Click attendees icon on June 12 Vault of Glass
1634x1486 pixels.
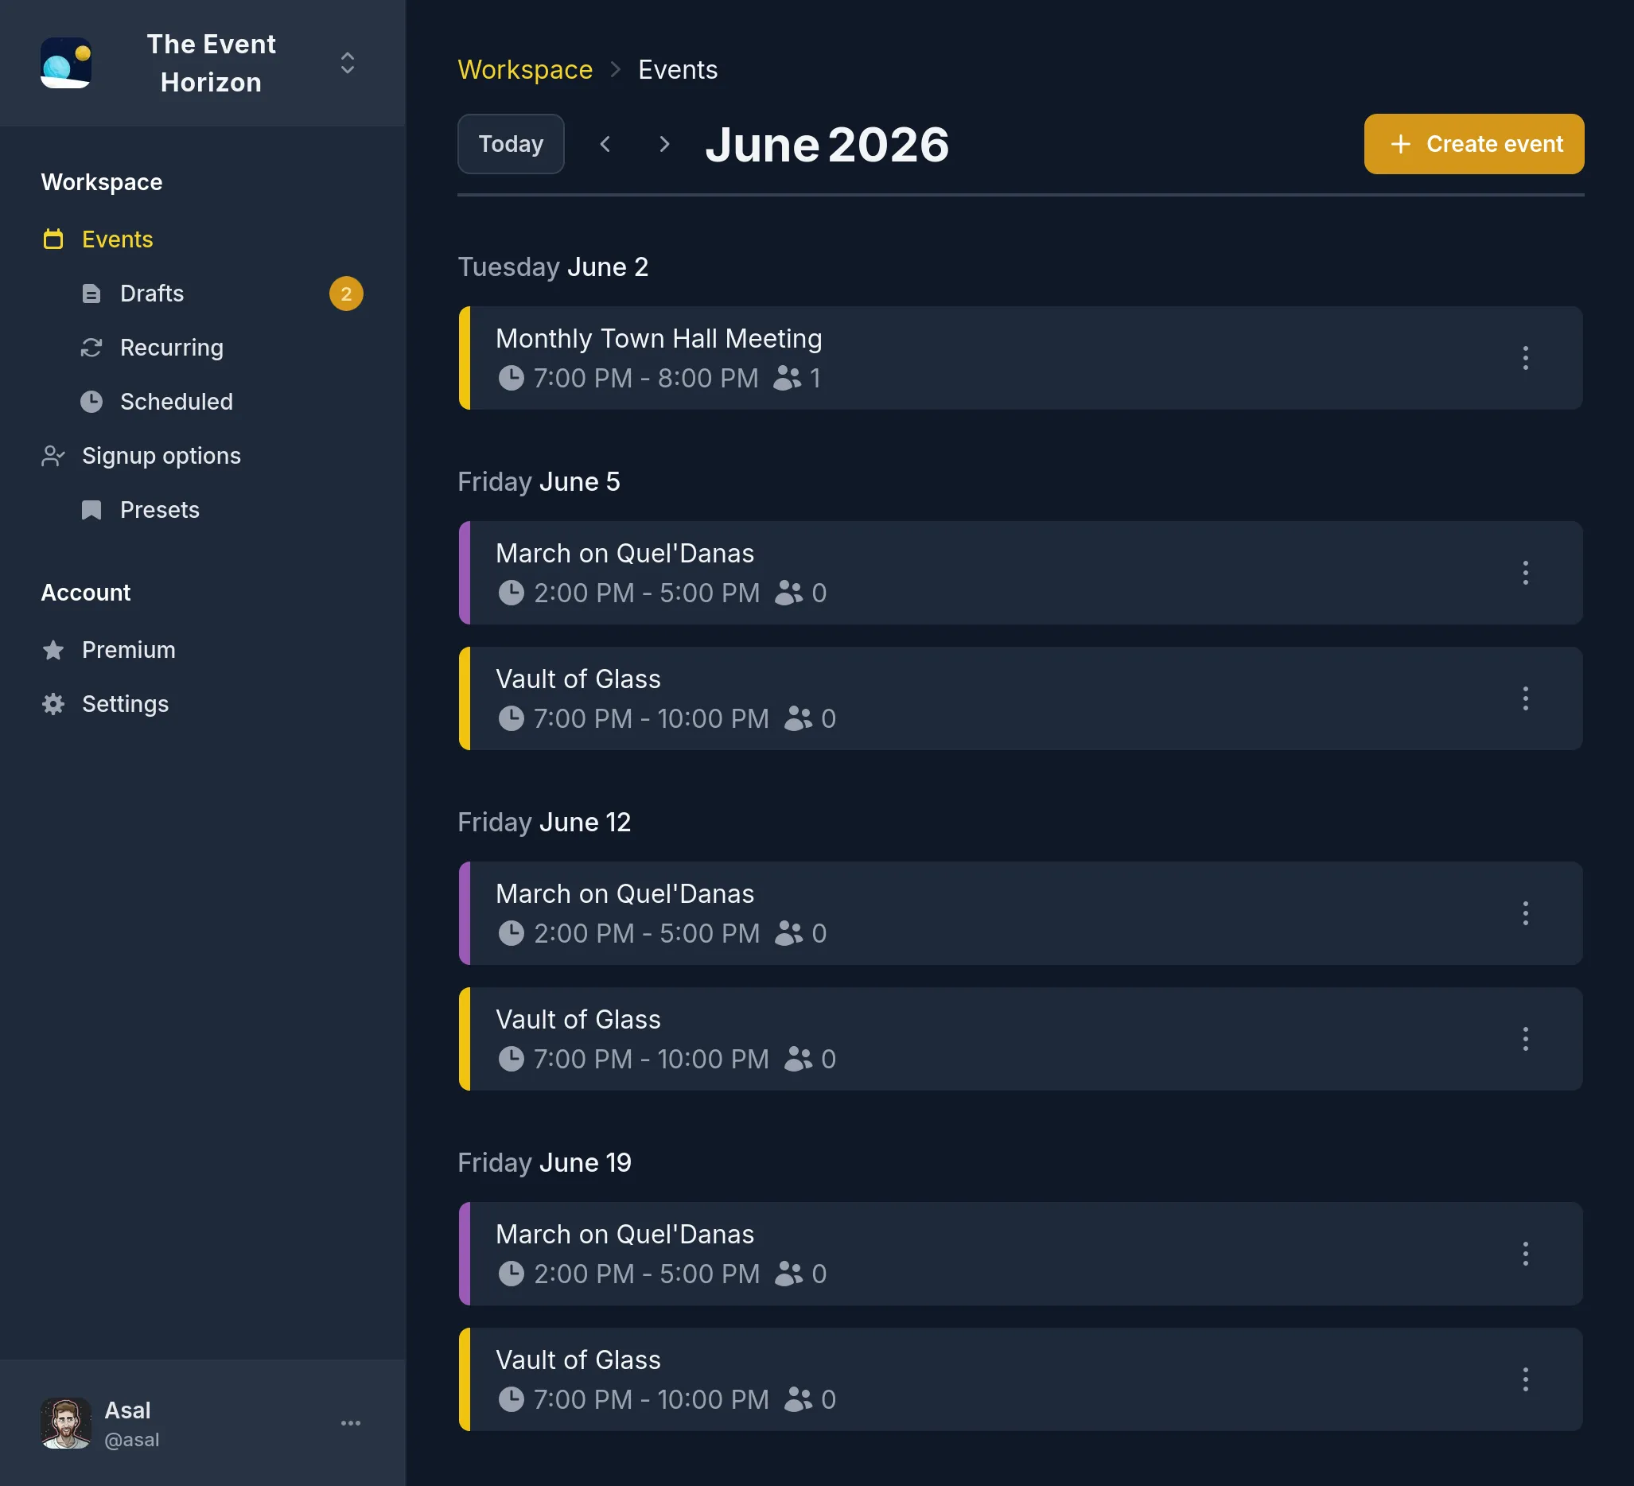799,1059
